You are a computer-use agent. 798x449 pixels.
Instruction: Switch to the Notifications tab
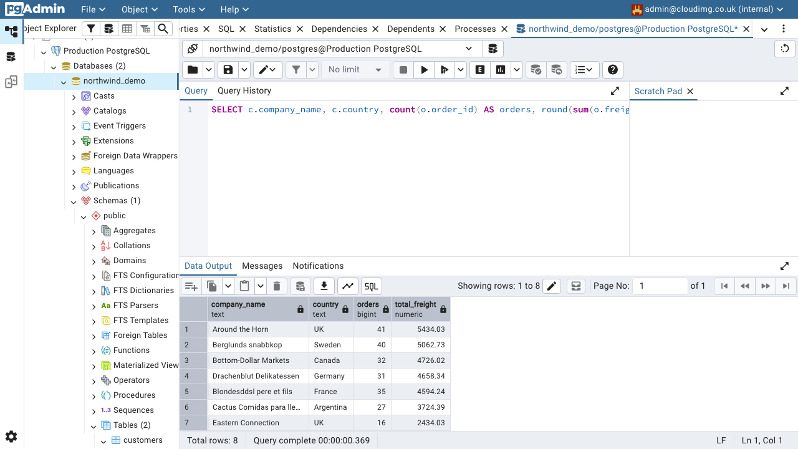pyautogui.click(x=318, y=266)
